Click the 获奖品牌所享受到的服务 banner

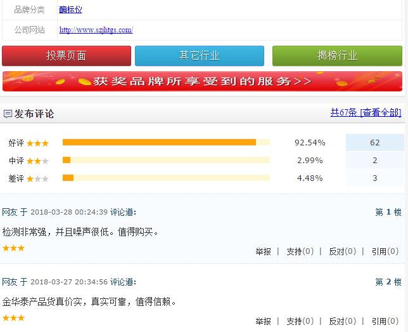pyautogui.click(x=202, y=81)
